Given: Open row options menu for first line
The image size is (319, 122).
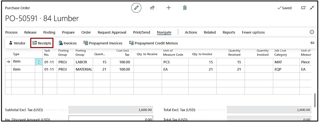Looking at the screenshot, I should coord(39,62).
